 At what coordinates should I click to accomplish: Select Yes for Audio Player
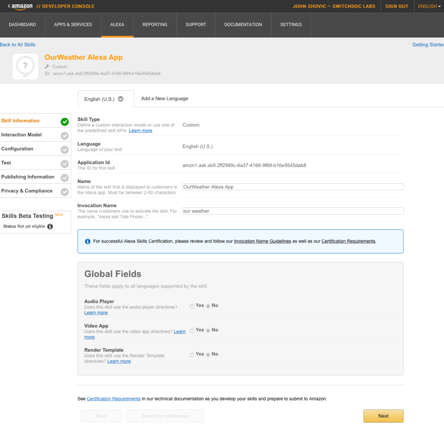(192, 306)
